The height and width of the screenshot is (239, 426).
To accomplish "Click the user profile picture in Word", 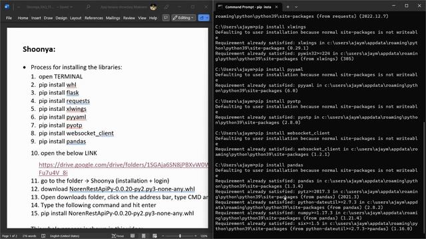I will [153, 7].
